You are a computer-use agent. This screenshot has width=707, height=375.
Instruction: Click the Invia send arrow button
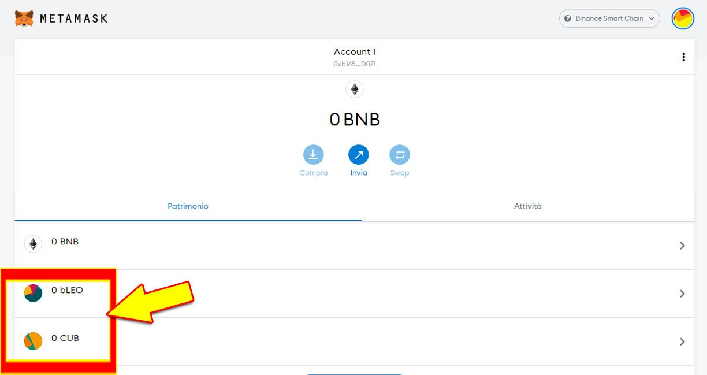pos(359,155)
